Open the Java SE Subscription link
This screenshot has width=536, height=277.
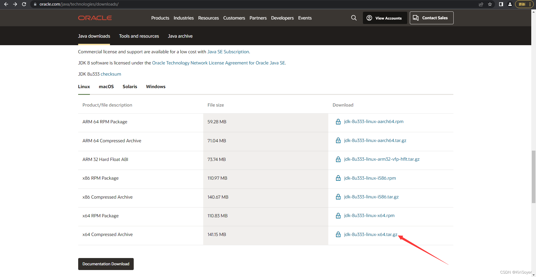coord(228,52)
